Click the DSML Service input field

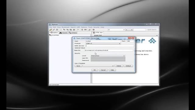click(x=110, y=46)
